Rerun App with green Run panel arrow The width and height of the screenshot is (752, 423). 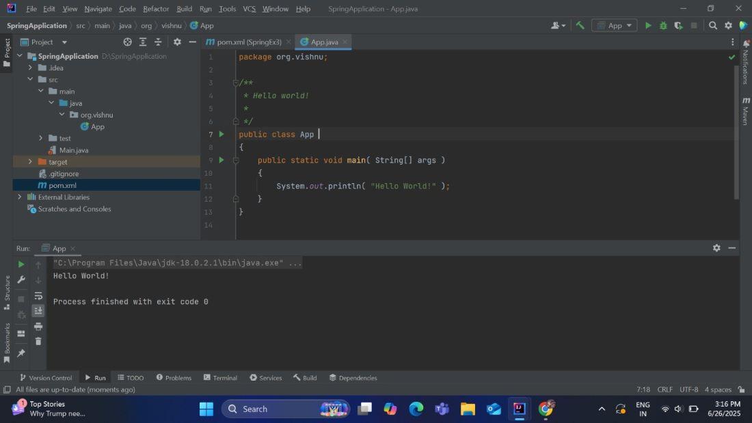[x=21, y=264]
